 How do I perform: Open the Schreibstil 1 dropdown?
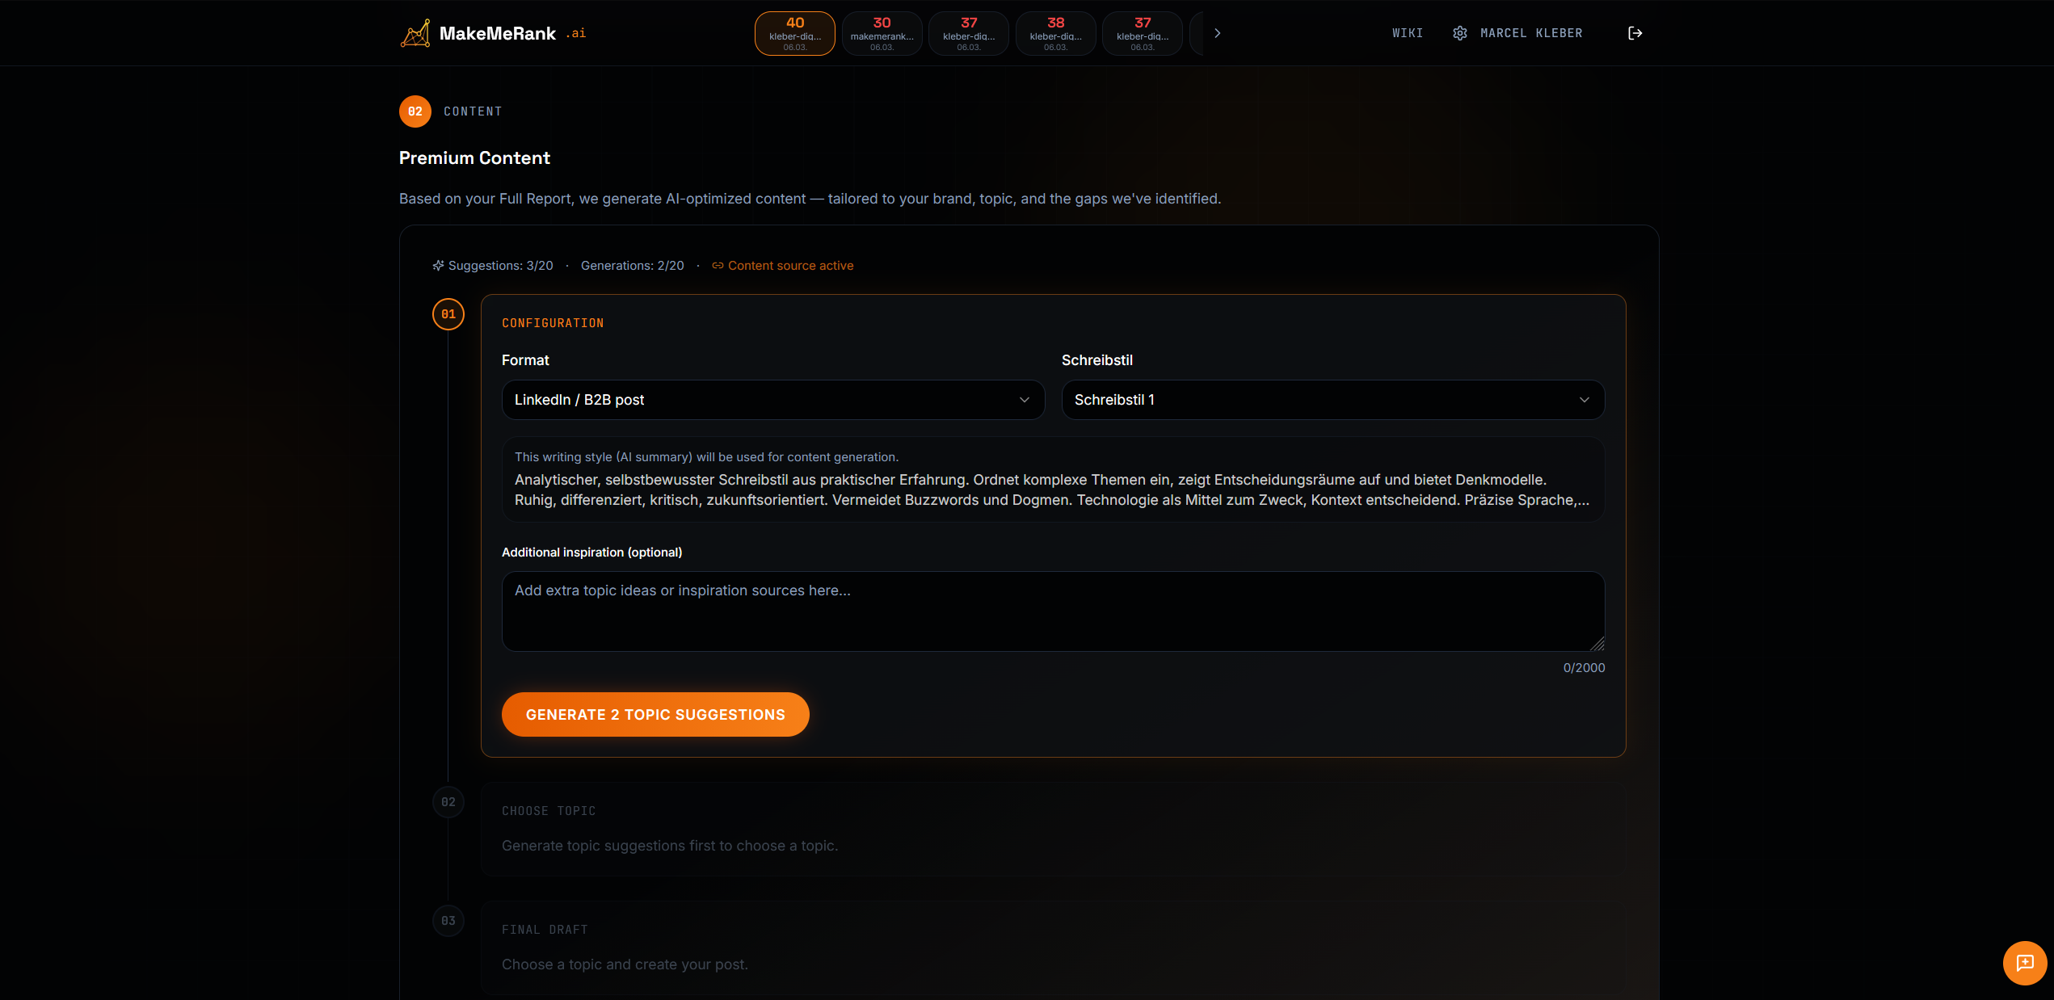(x=1332, y=400)
